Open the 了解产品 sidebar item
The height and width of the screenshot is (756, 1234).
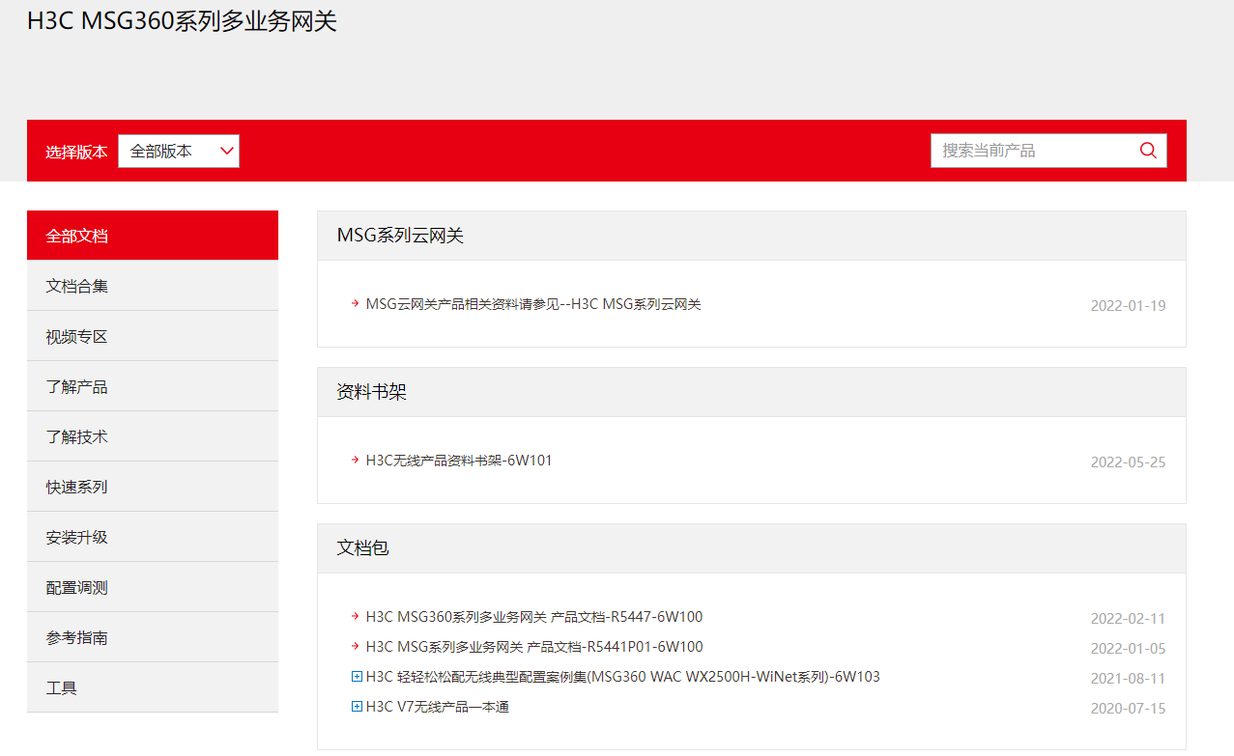pos(153,386)
